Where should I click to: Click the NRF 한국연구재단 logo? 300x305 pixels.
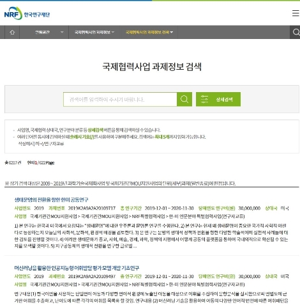click(x=27, y=13)
